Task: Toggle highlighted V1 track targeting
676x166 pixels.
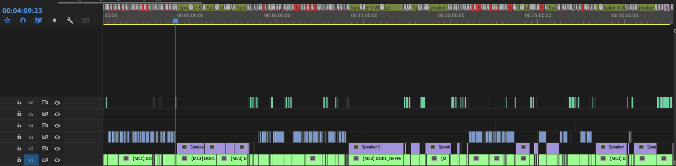Action: 31,160
